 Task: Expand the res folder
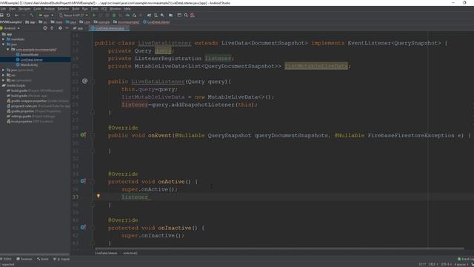(x=3, y=75)
